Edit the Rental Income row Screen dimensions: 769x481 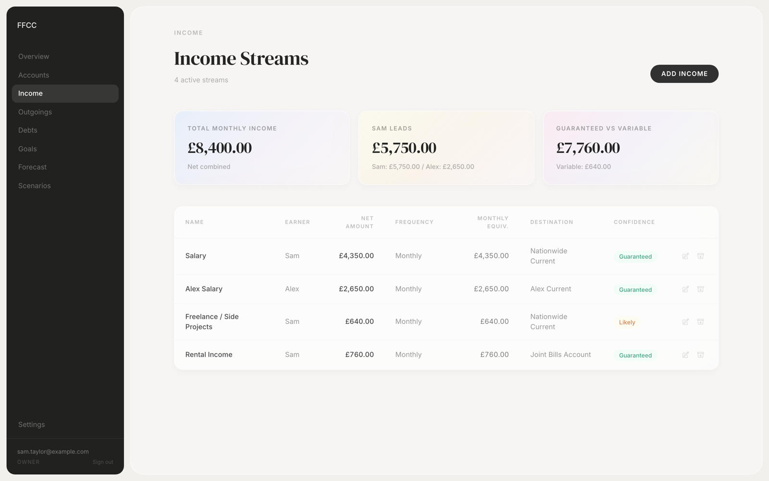[x=685, y=355]
